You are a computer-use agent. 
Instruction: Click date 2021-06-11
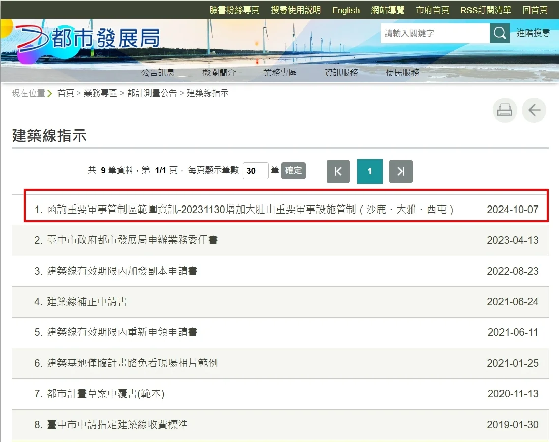pos(513,332)
